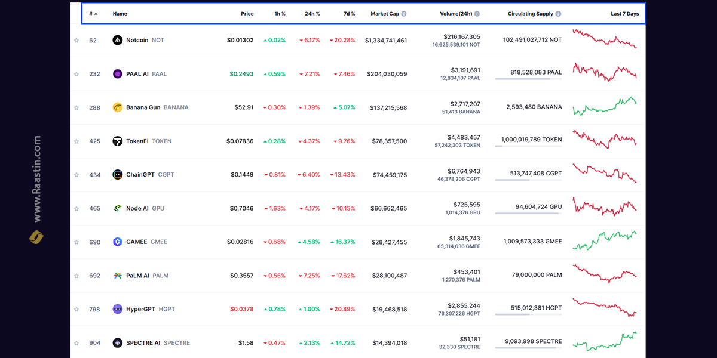Visit the PaLM AI PALM name link
The height and width of the screenshot is (358, 717).
click(148, 276)
